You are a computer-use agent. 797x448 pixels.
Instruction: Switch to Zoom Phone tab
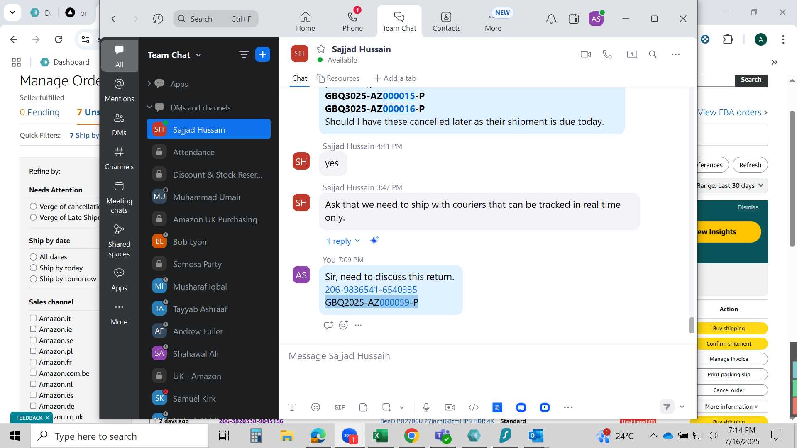pyautogui.click(x=352, y=22)
